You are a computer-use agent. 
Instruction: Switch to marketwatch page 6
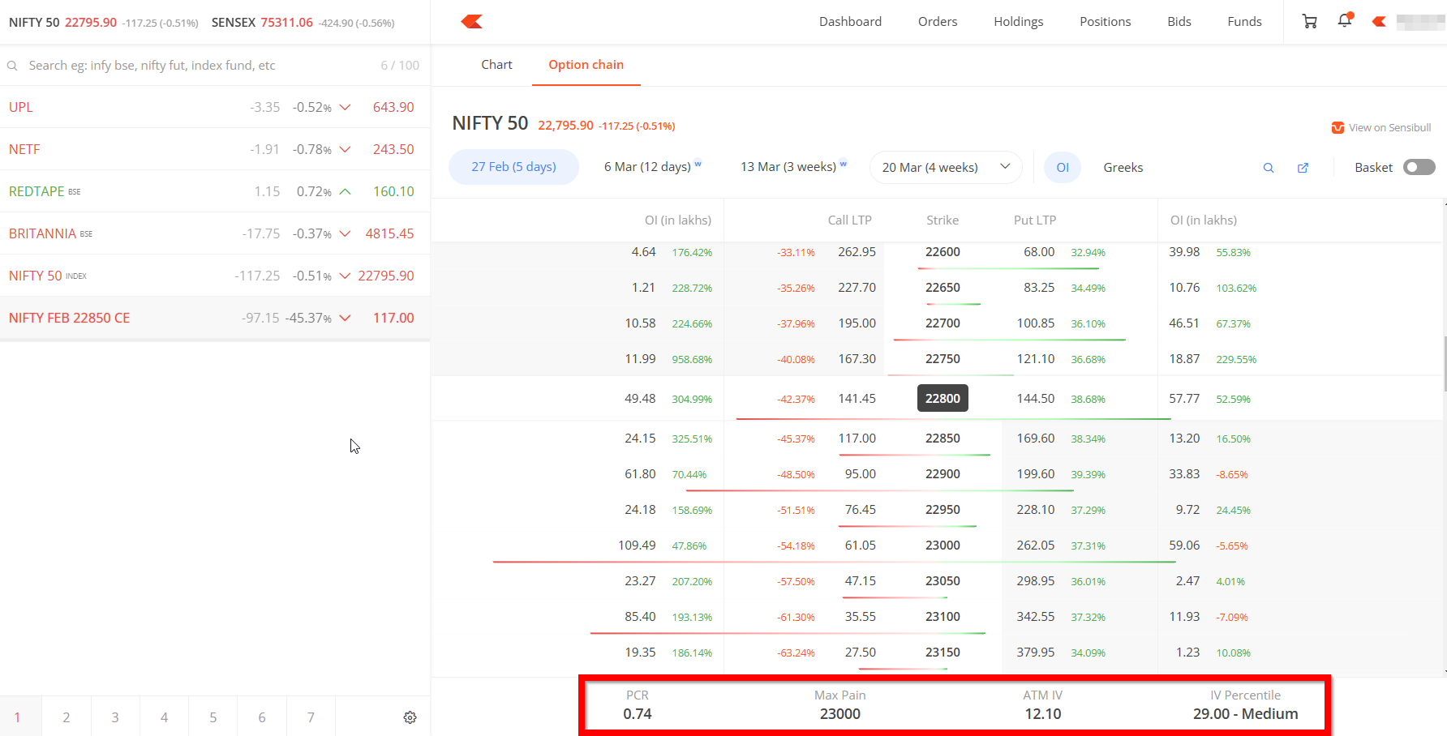point(262,717)
